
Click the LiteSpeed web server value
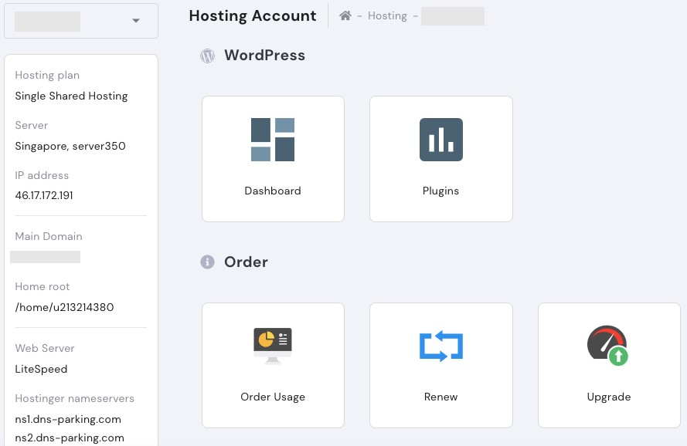pos(41,369)
